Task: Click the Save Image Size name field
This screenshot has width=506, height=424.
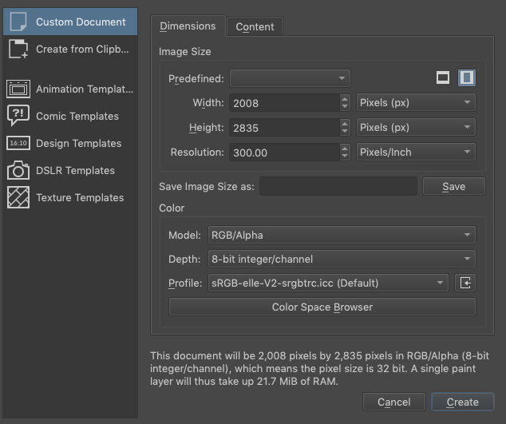Action: coord(338,187)
